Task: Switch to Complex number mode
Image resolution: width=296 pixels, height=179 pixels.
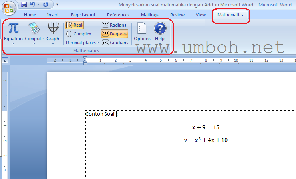Action: pyautogui.click(x=79, y=34)
